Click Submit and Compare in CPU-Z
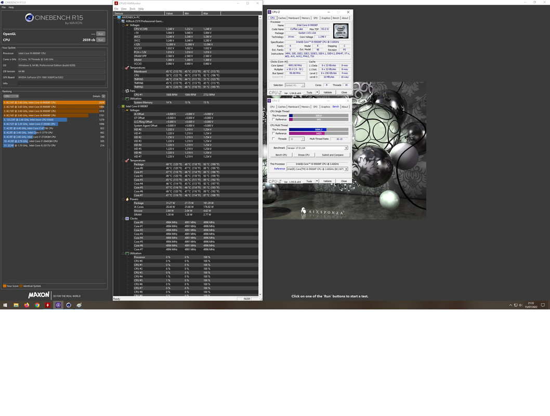 coord(333,154)
